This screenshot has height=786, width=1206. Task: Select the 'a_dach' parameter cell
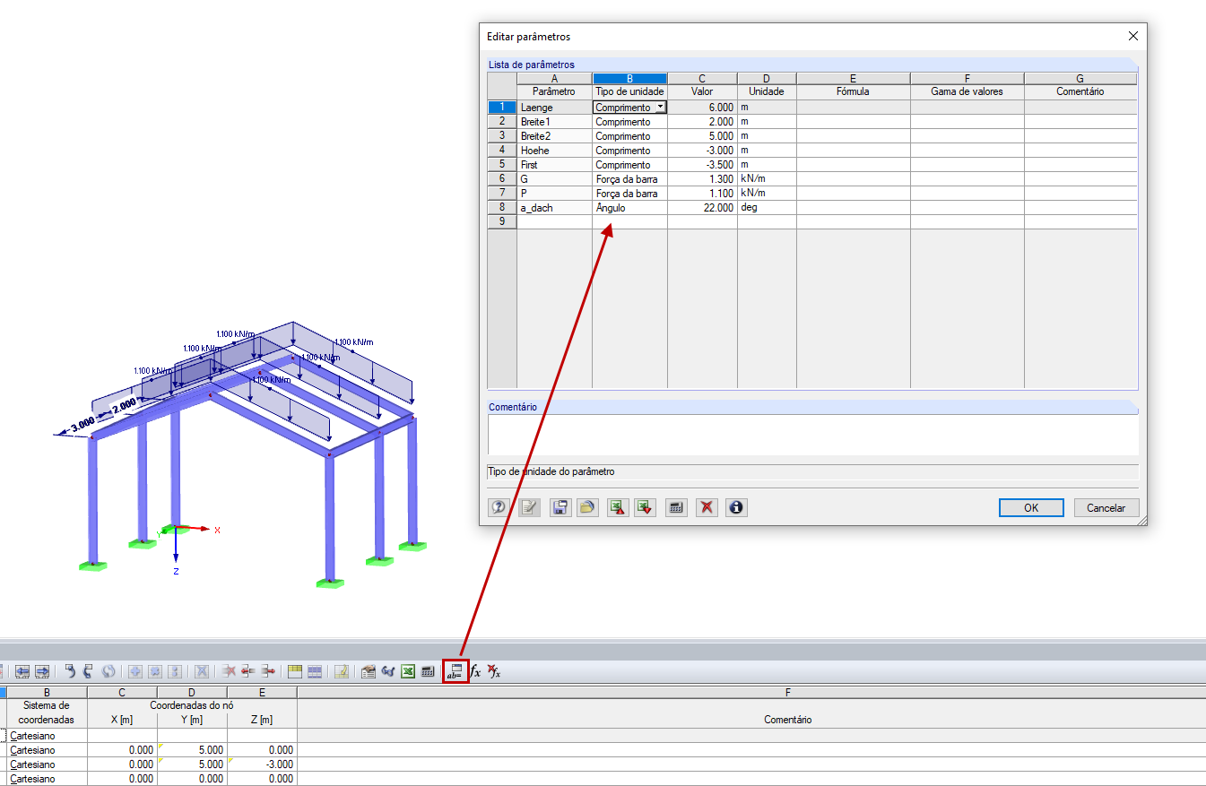coord(554,207)
